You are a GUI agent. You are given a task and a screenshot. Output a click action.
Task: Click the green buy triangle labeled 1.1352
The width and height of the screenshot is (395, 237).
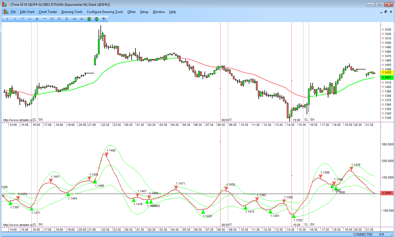click(294, 216)
